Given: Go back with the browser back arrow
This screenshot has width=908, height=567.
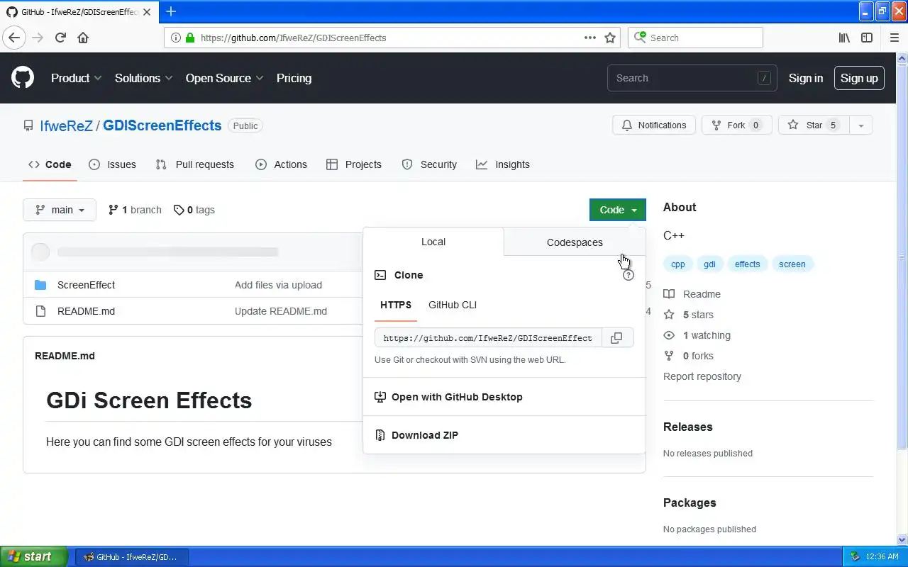Looking at the screenshot, I should [14, 38].
